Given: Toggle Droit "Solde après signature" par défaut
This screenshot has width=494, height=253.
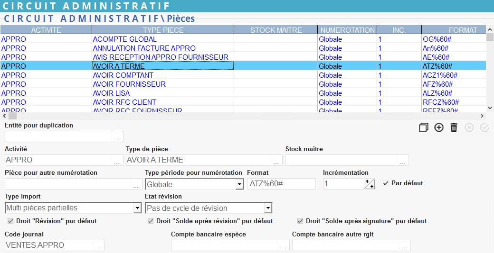Looking at the screenshot, I should point(300,221).
